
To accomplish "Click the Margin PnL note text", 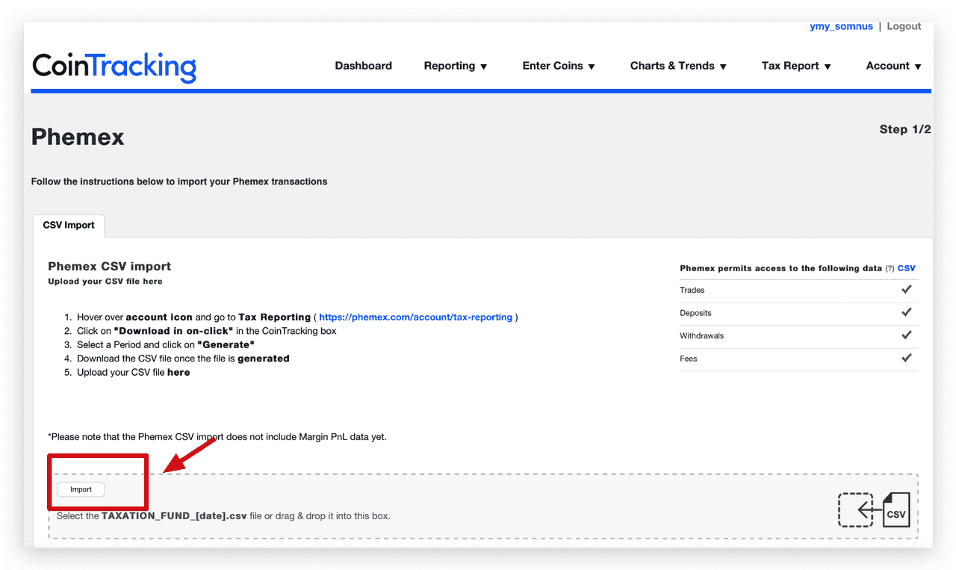I will pos(217,436).
